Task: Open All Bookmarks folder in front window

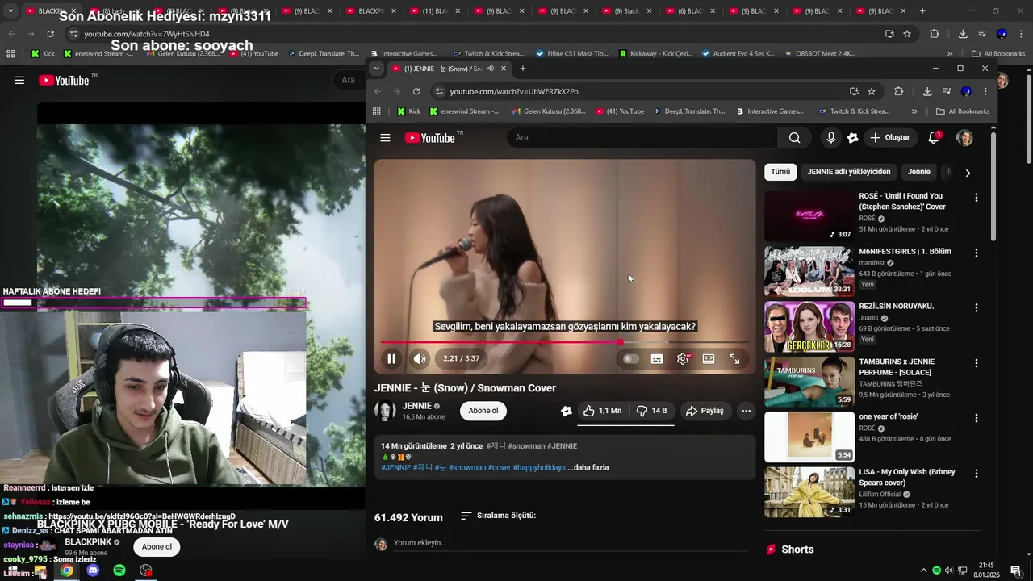Action: pos(962,111)
